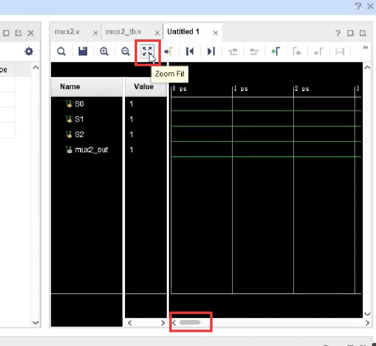Click the swap cursors icon
The height and width of the screenshot is (346, 376).
340,51
